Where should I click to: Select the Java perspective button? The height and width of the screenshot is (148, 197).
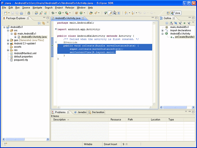tap(176, 13)
